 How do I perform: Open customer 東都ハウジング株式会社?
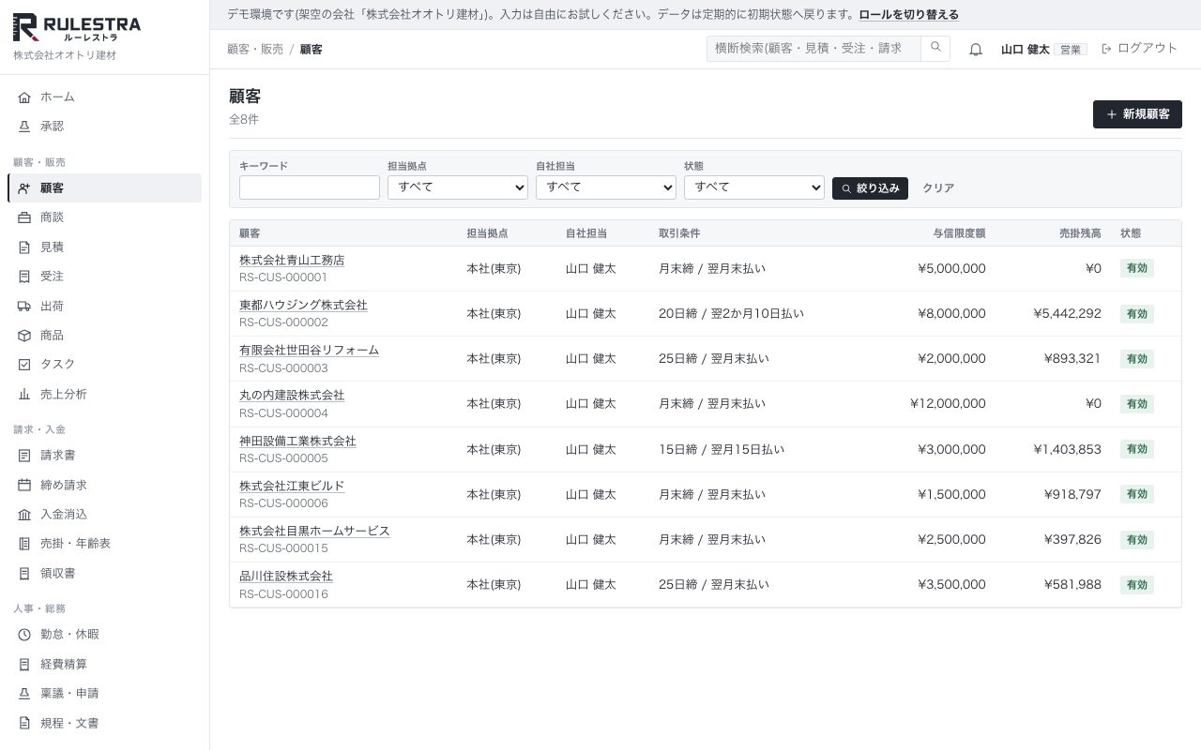tap(303, 306)
